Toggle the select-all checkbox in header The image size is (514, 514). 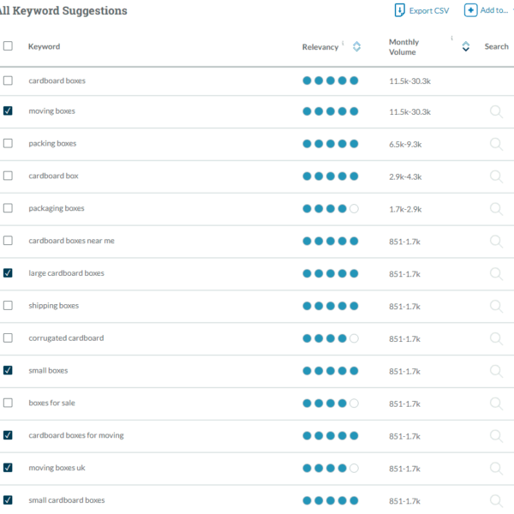point(8,46)
